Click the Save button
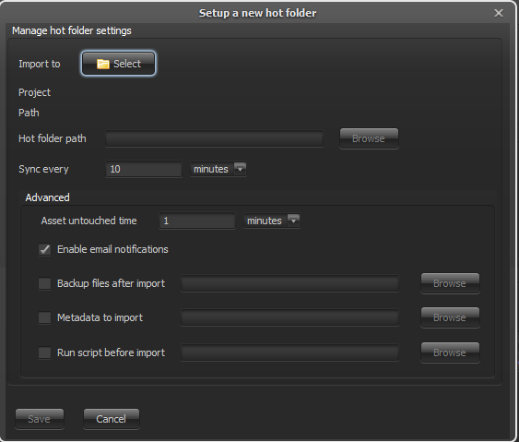Screen dimensions: 519x442 tap(40, 419)
